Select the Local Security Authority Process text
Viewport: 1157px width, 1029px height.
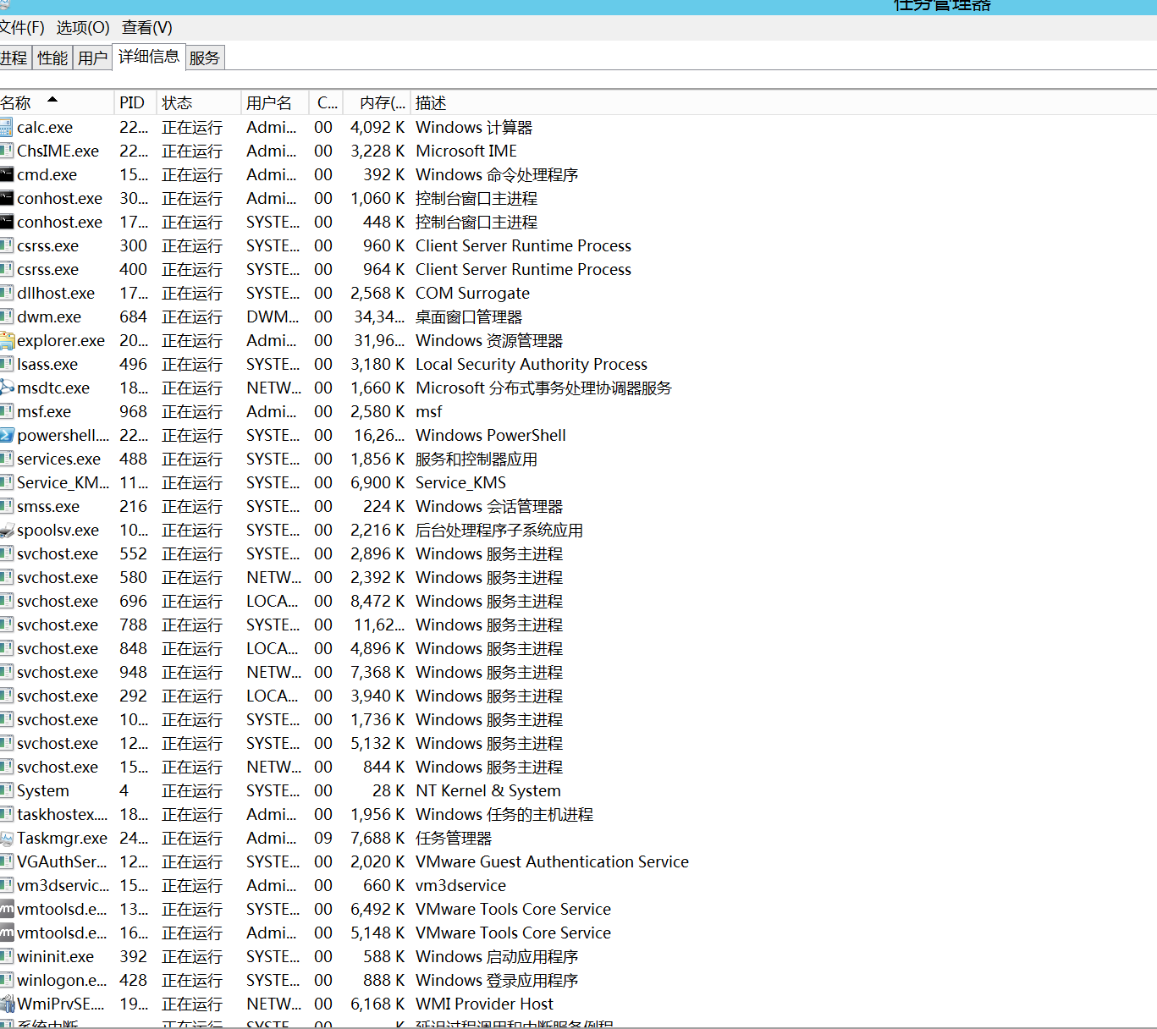pos(532,365)
